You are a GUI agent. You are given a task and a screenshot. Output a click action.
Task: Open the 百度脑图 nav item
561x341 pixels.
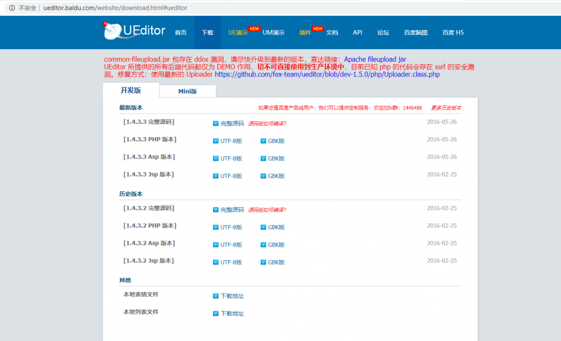(x=416, y=32)
